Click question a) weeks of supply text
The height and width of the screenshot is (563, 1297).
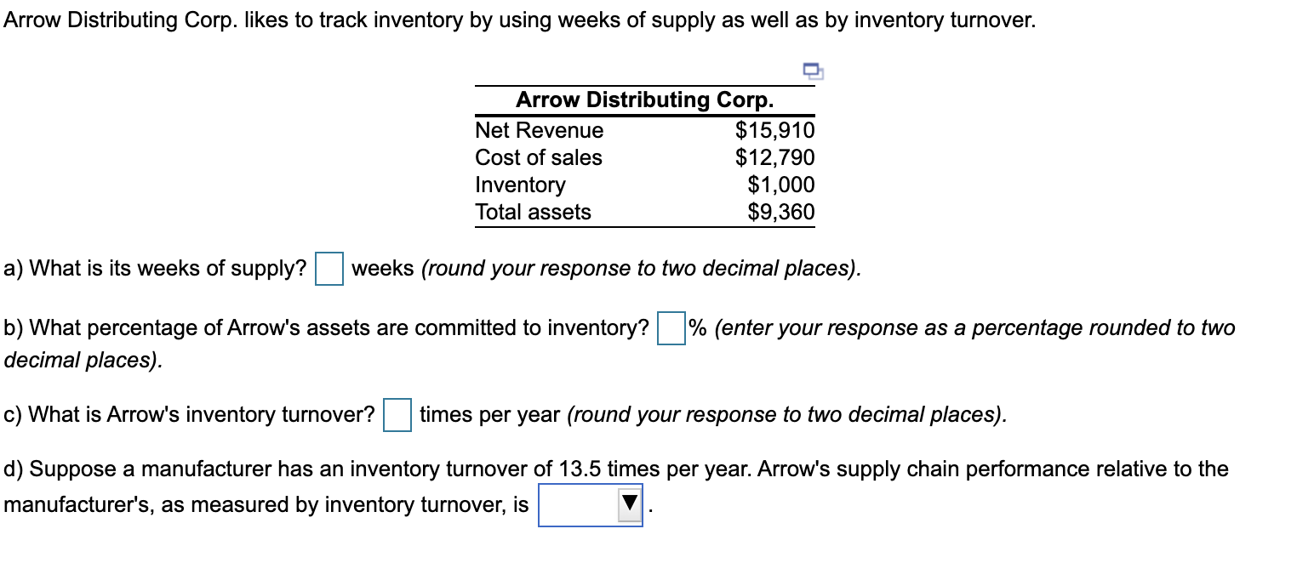pos(153,268)
